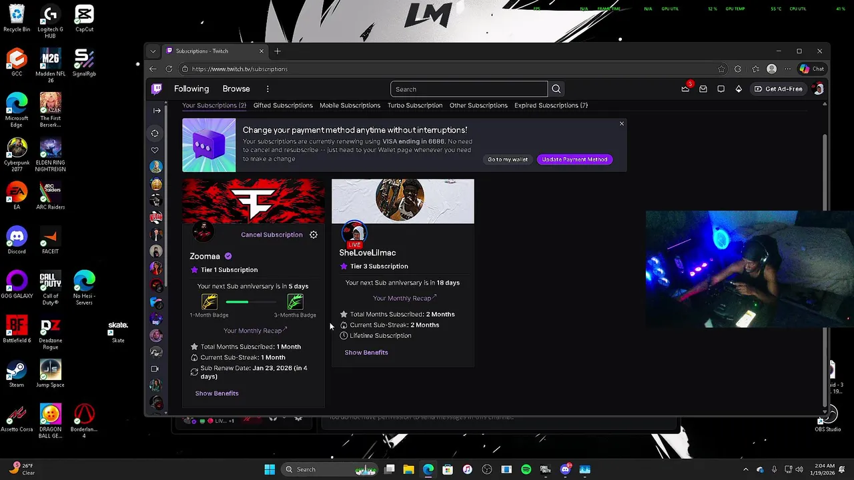Open the Zoomaa channel name
854x480 pixels.
coord(205,256)
